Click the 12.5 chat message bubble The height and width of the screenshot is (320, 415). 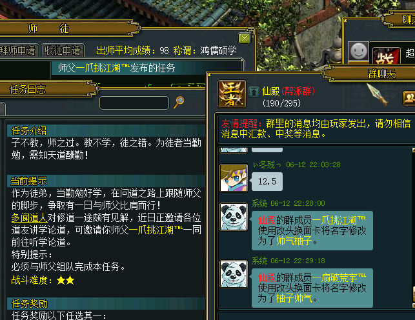[267, 181]
